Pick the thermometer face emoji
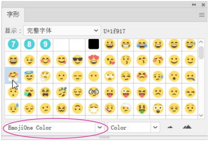 (x=110, y=108)
